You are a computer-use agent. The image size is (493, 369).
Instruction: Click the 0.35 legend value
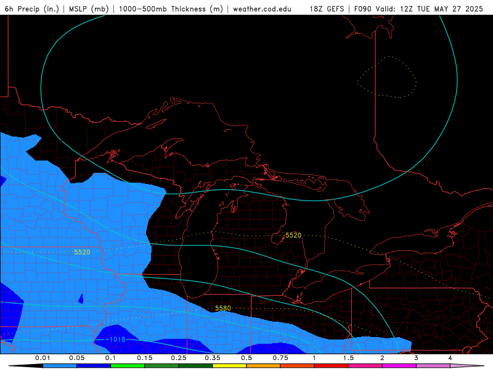(213, 358)
